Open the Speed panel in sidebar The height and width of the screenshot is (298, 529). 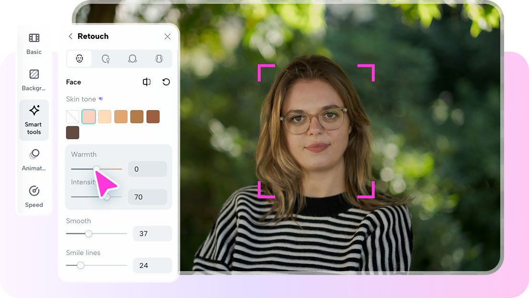(x=34, y=196)
